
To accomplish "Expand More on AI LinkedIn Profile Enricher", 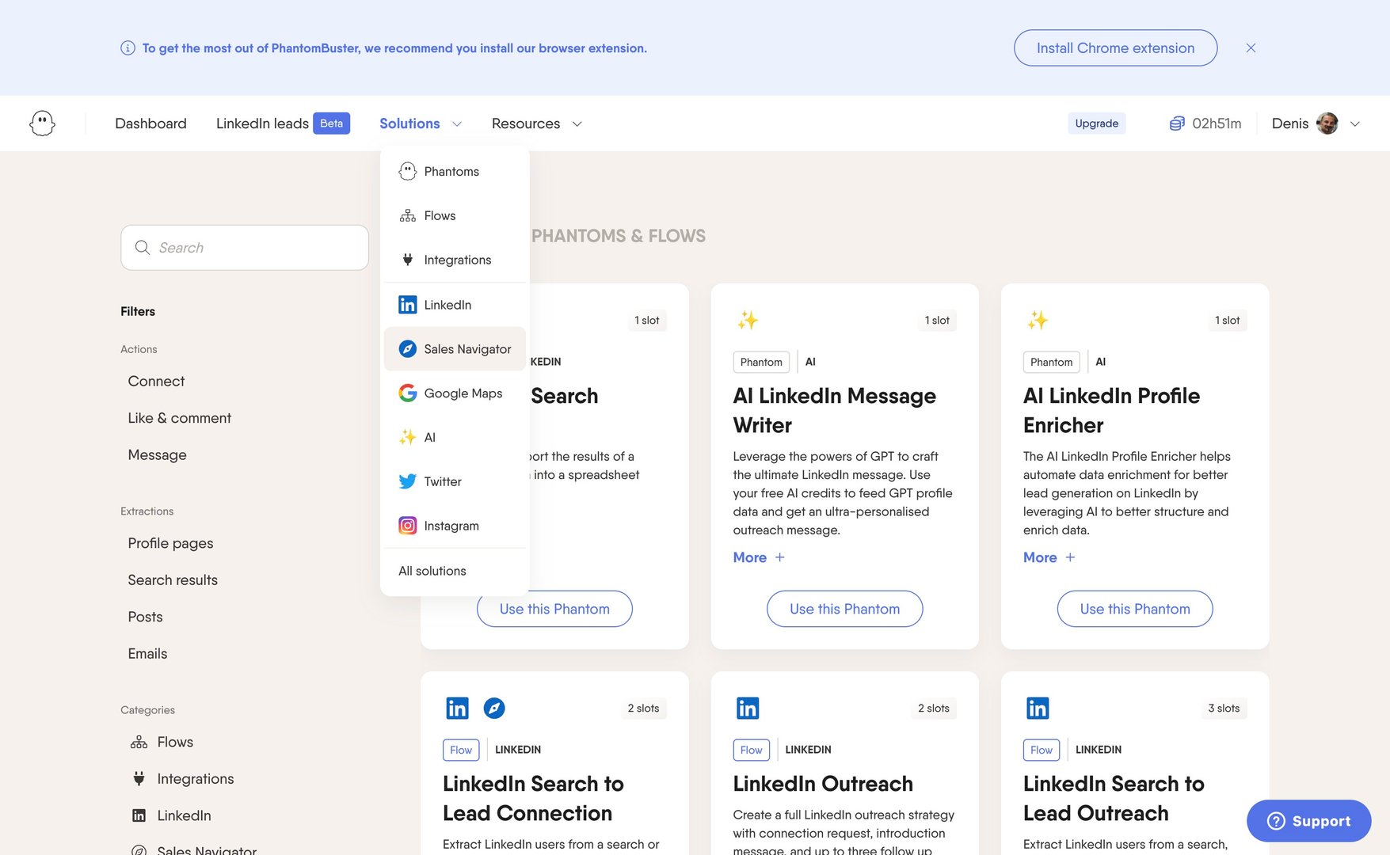I will (1049, 557).
